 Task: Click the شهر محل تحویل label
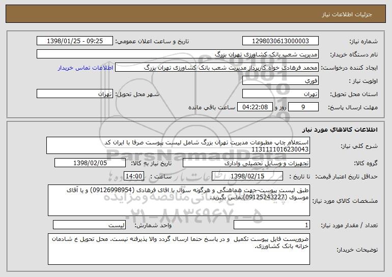point(137,94)
